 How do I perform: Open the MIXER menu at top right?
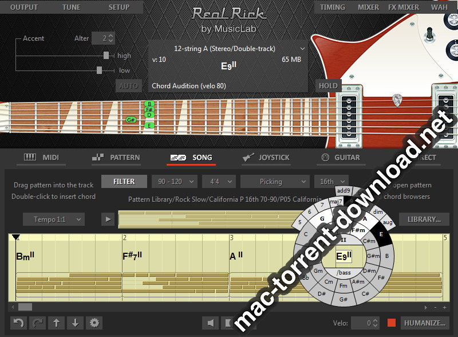368,7
